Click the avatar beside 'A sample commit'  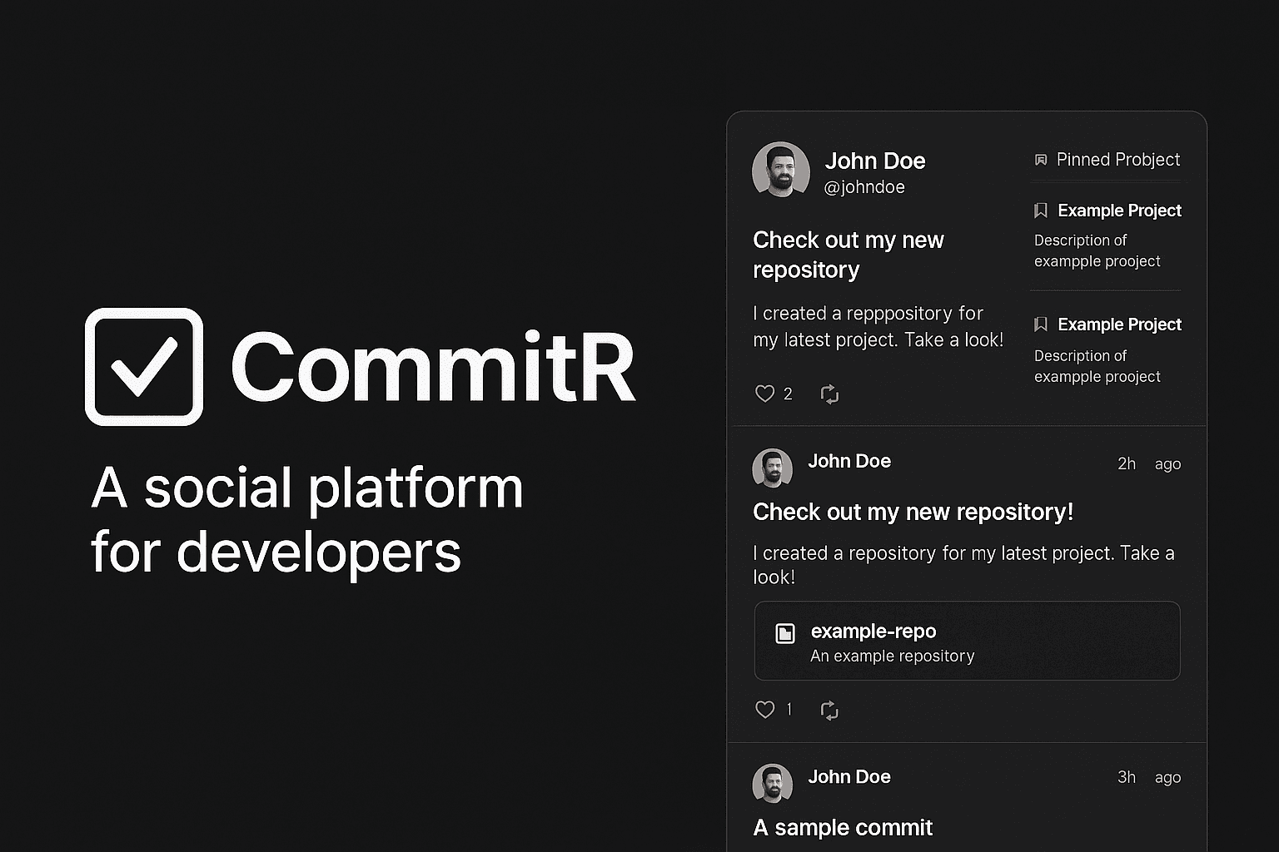[772, 783]
